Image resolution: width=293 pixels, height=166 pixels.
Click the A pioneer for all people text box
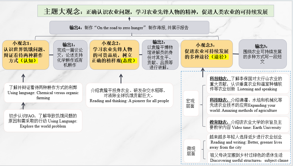129,95
